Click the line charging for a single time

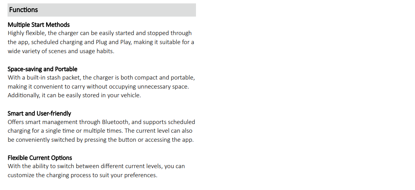100,131
